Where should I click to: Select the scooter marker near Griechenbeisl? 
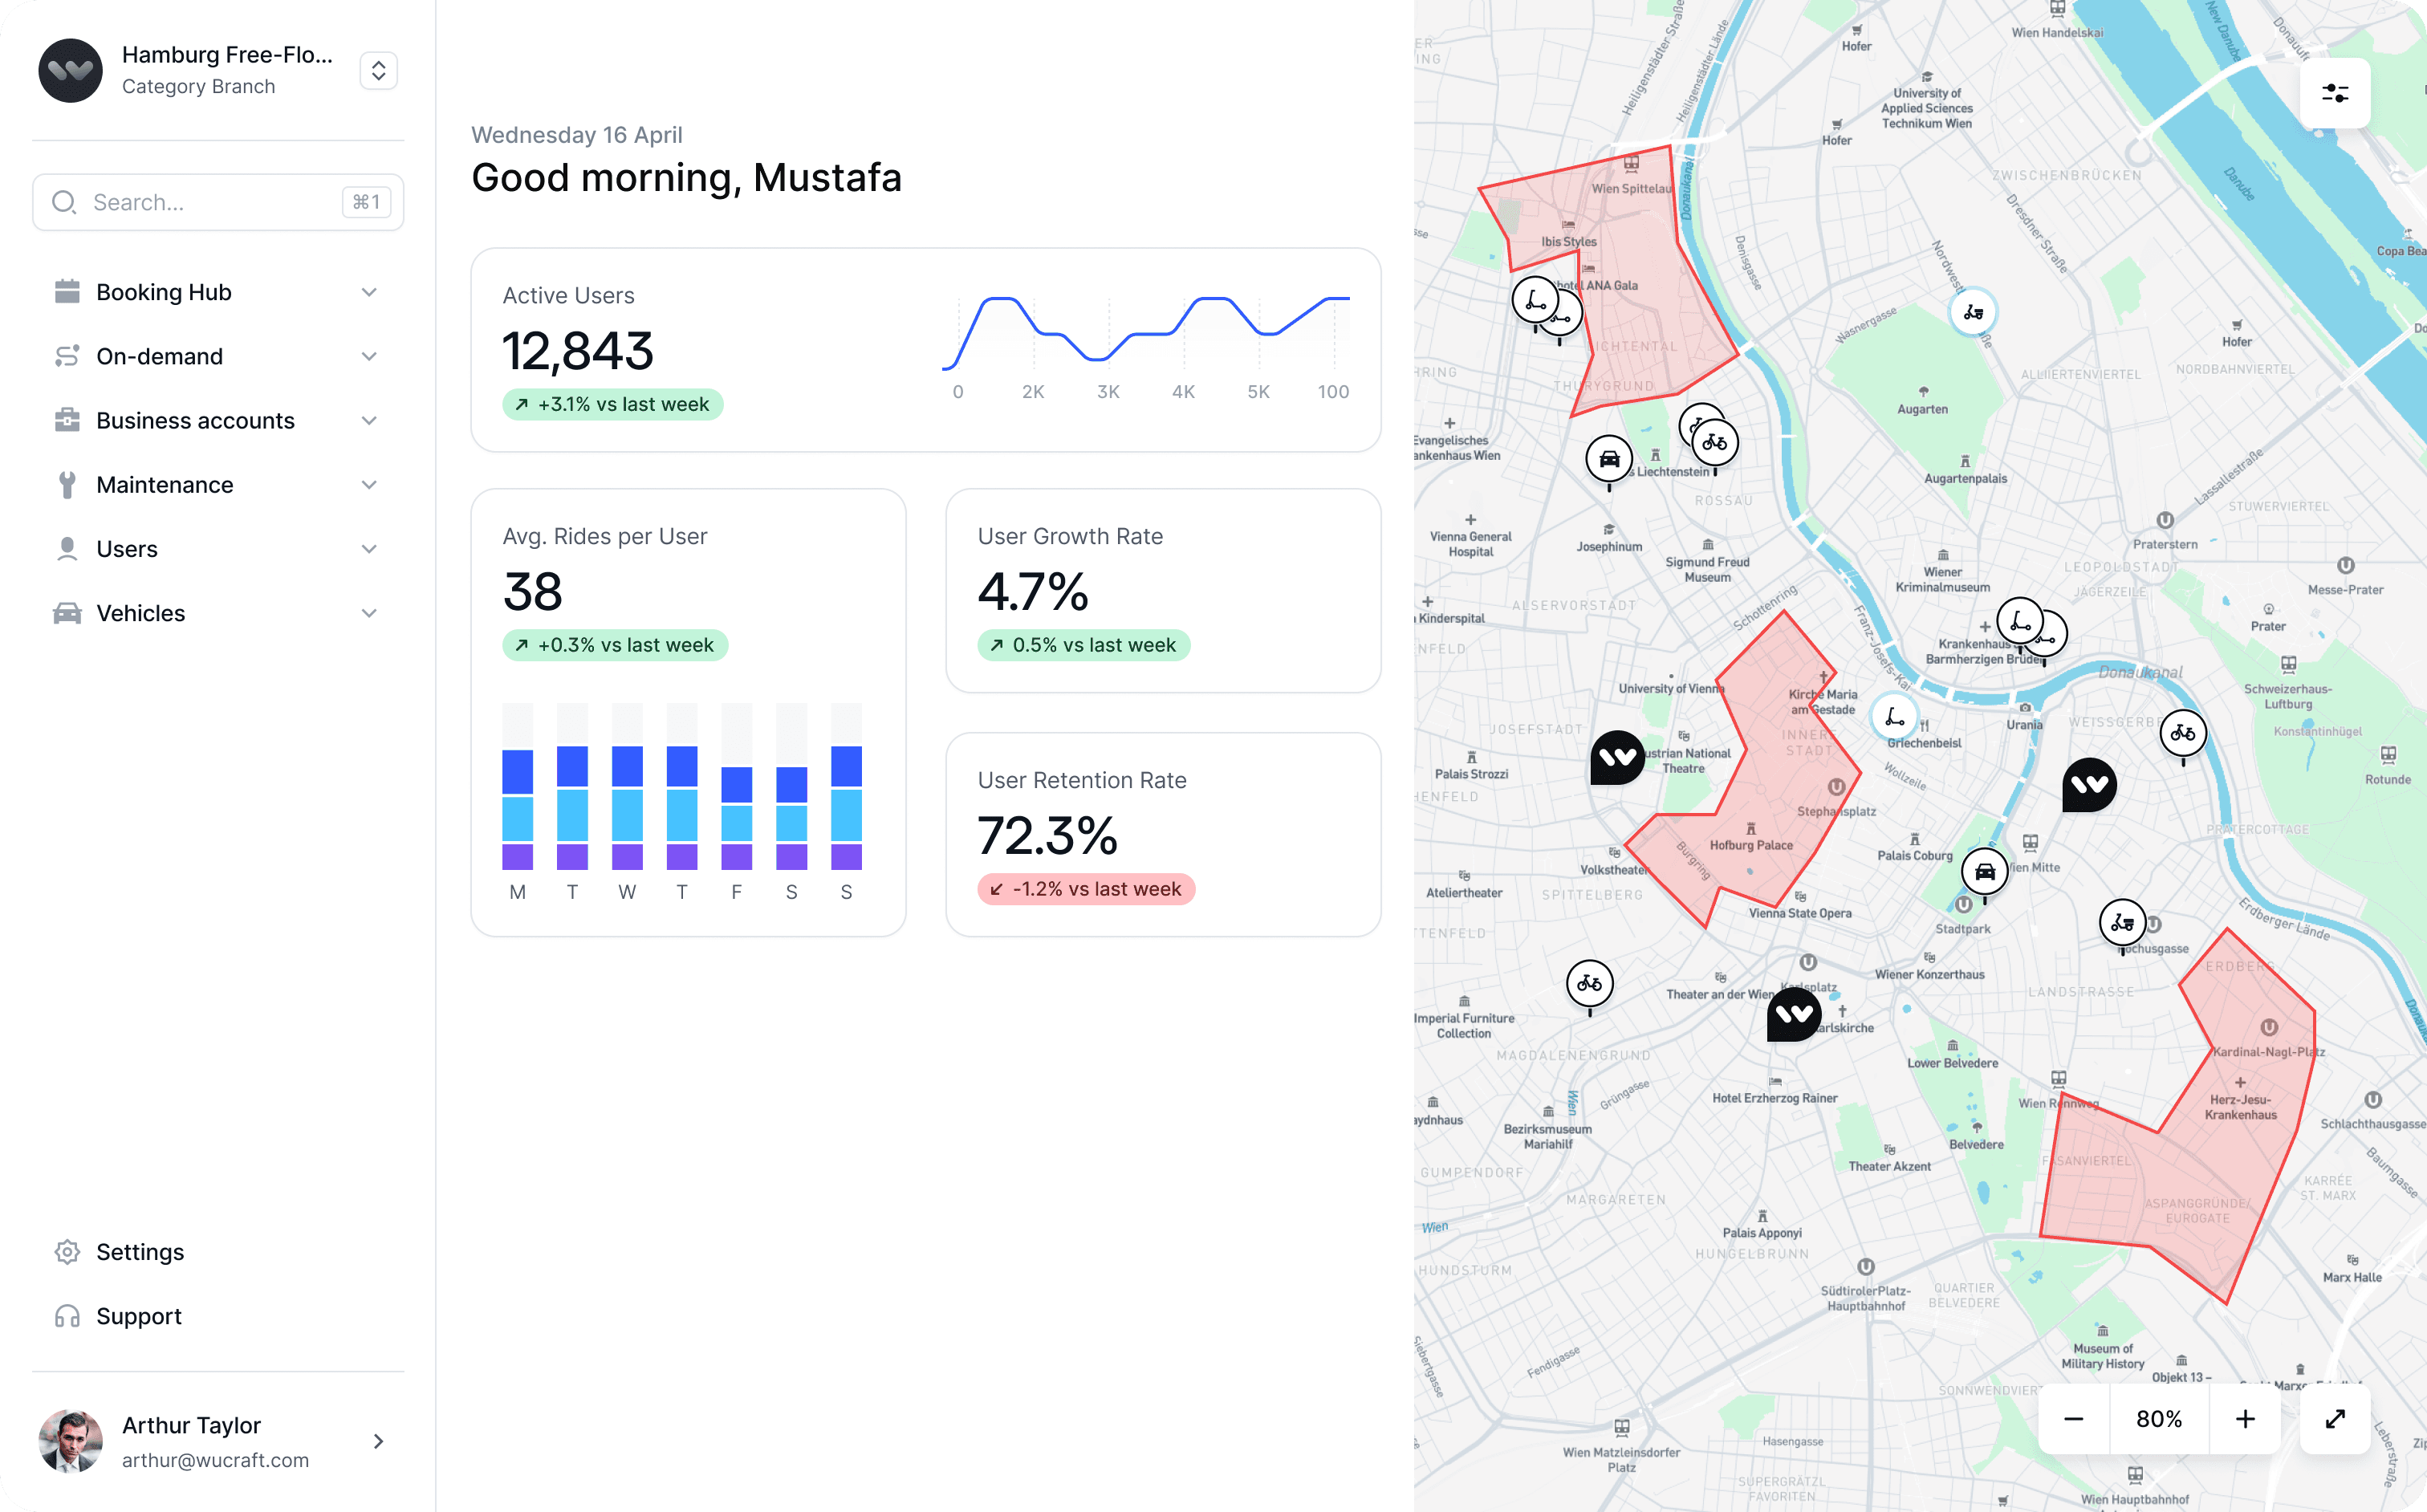click(x=1894, y=716)
